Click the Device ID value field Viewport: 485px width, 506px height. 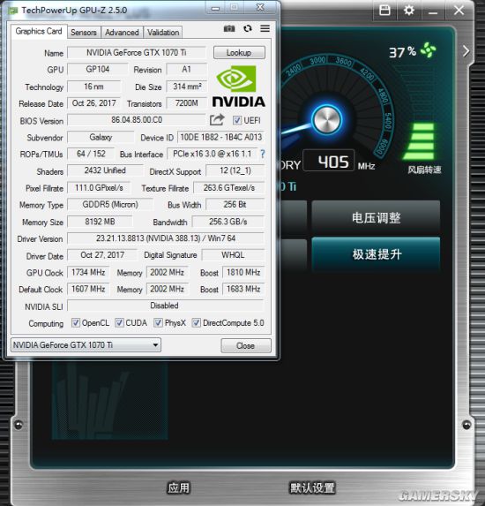pyautogui.click(x=220, y=137)
